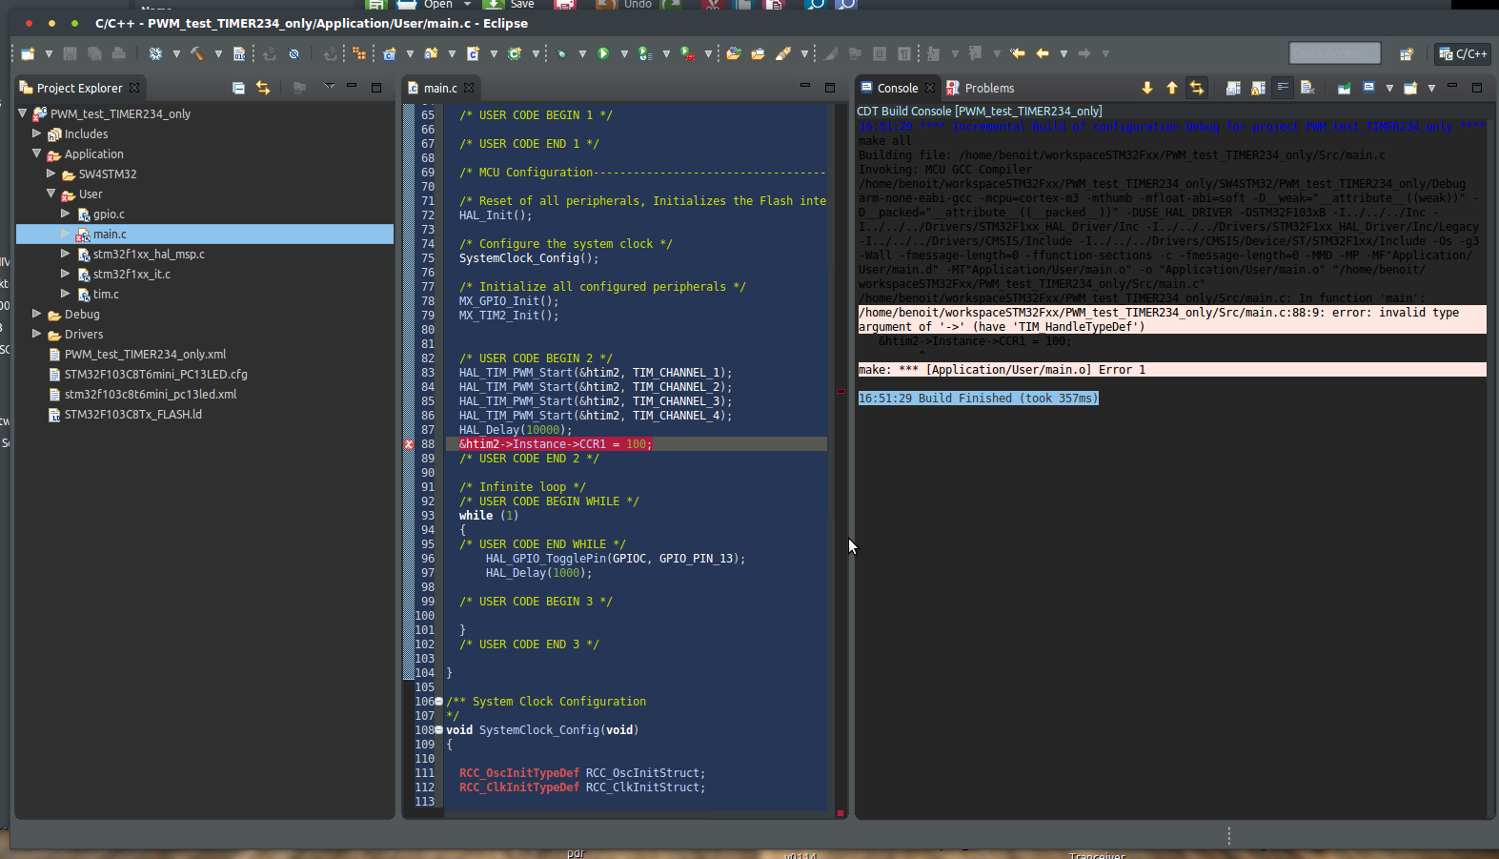Select the main.c editor tab
Viewport: 1499px width, 859px height.
tap(439, 88)
